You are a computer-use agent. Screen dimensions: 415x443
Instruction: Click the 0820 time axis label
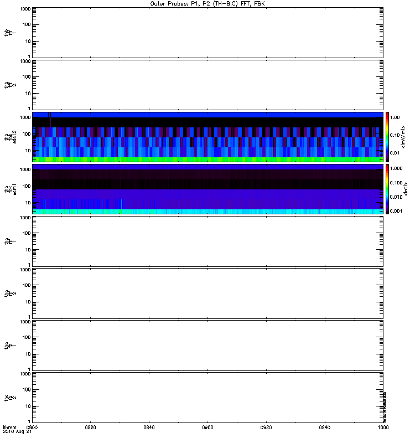point(91,427)
